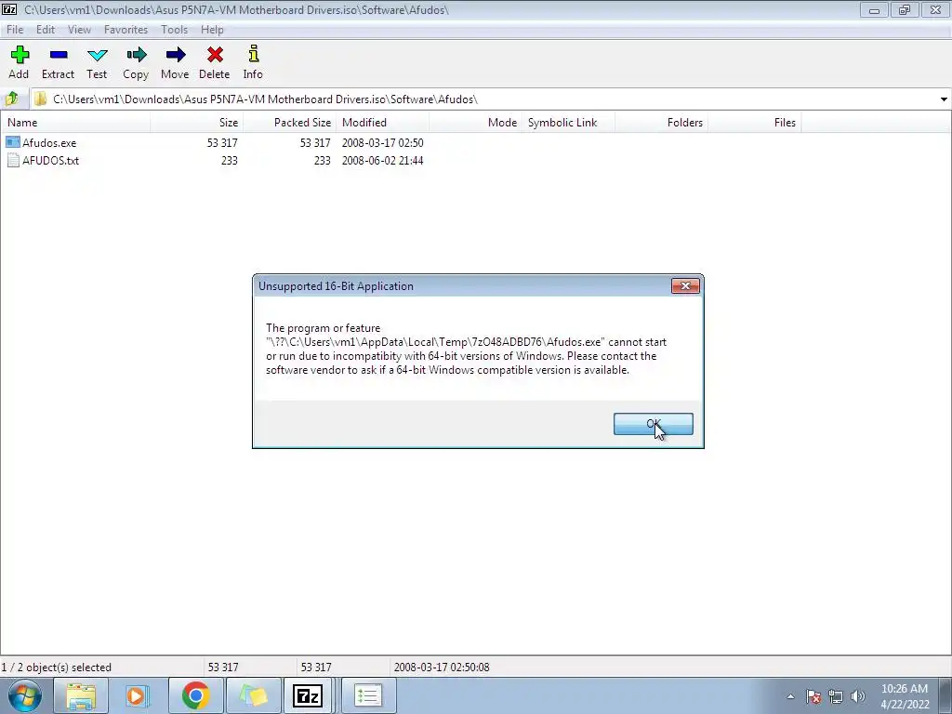Open the Tools menu

[174, 29]
